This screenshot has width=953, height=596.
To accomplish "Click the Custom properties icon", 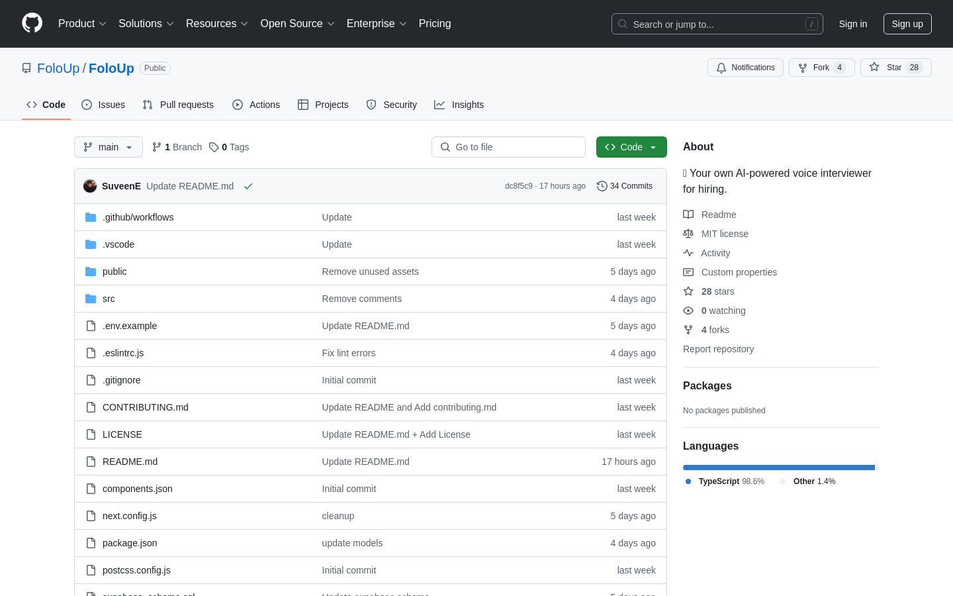I will point(688,272).
